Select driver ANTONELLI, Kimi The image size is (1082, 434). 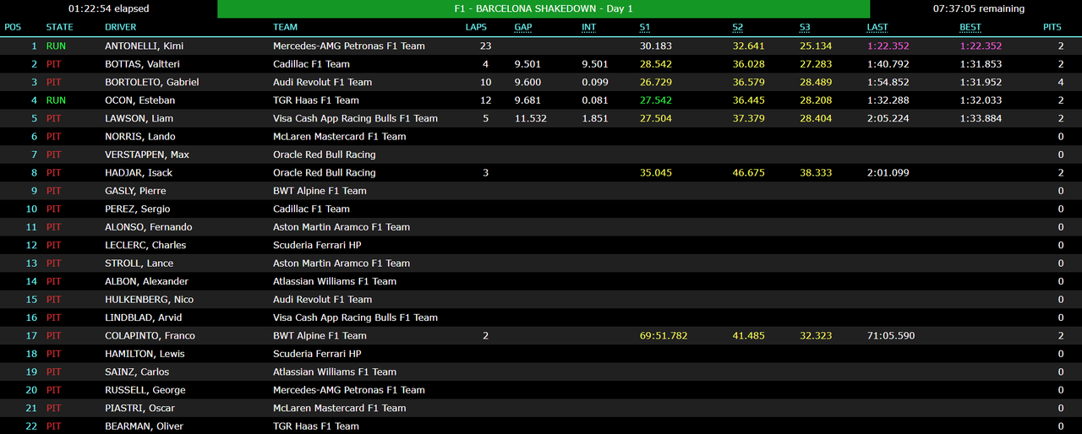pyautogui.click(x=145, y=46)
